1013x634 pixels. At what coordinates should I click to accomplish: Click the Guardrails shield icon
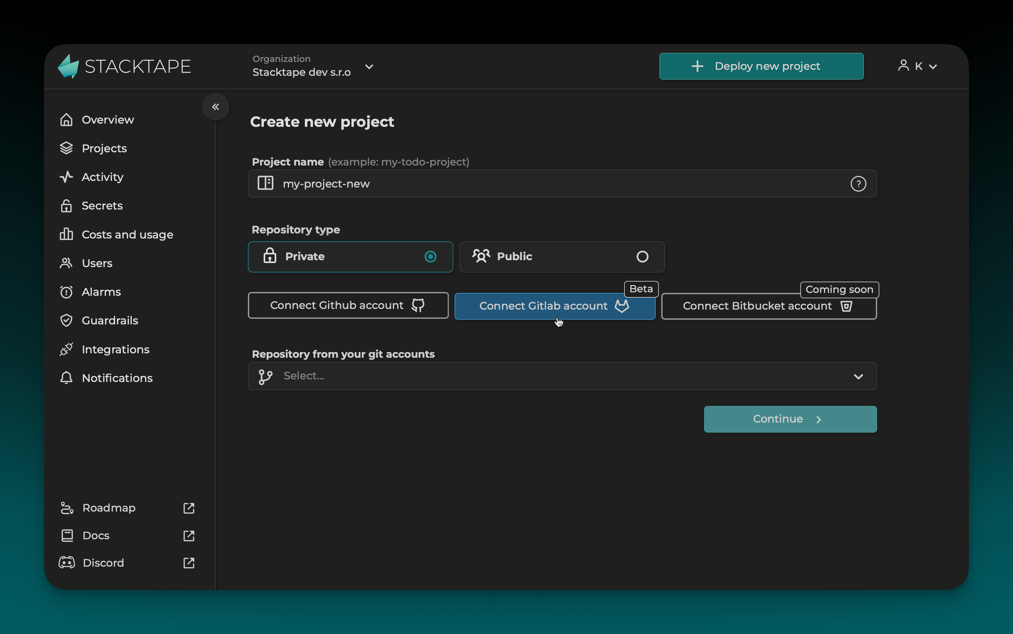pyautogui.click(x=66, y=320)
